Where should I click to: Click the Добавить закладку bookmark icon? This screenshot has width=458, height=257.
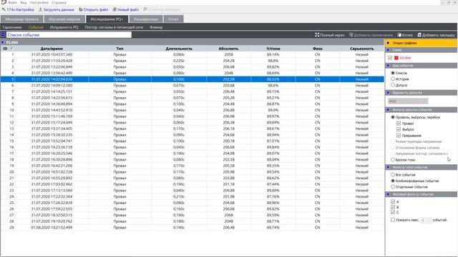419,35
